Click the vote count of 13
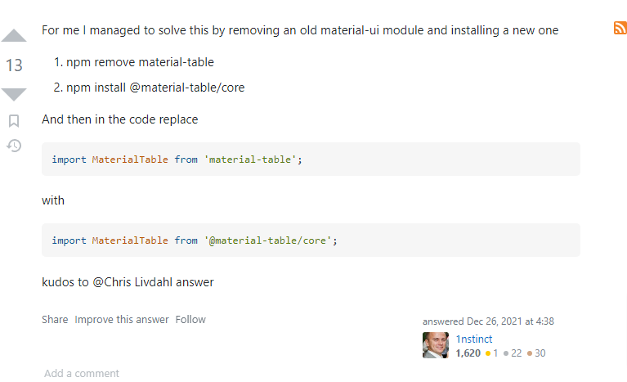 pos(14,65)
